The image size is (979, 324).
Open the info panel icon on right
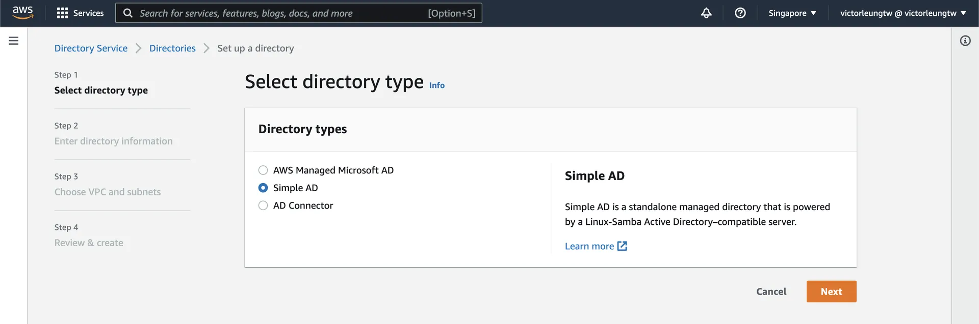[x=965, y=41]
